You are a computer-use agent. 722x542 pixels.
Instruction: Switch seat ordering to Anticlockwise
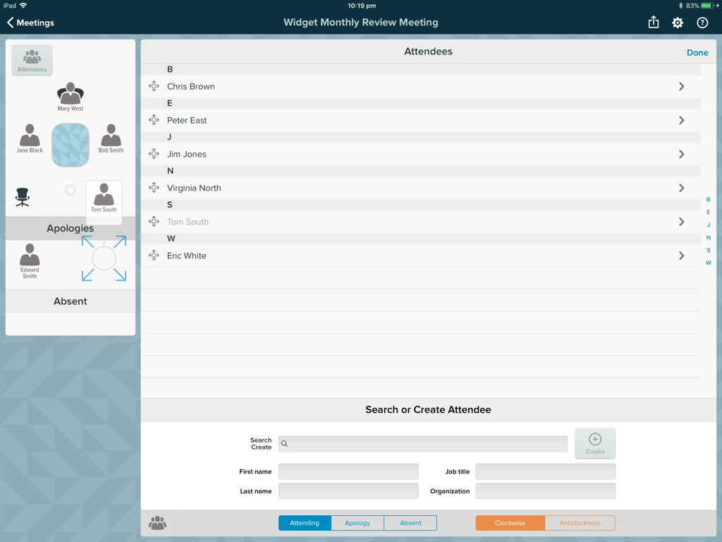coord(580,523)
